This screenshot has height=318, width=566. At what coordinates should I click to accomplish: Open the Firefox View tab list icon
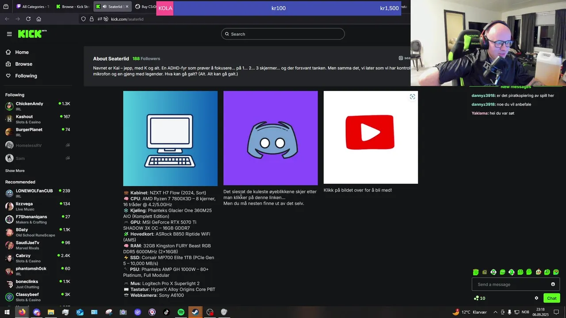coord(6,7)
